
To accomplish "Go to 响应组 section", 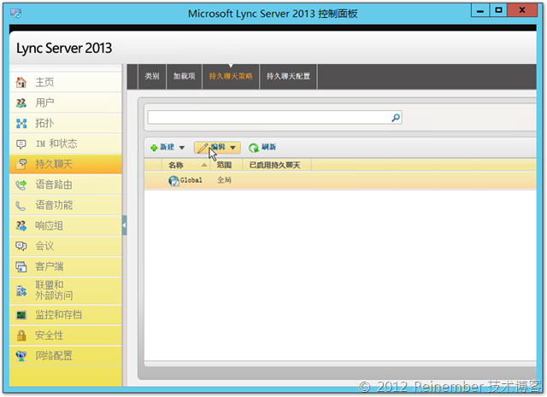I will [66, 226].
